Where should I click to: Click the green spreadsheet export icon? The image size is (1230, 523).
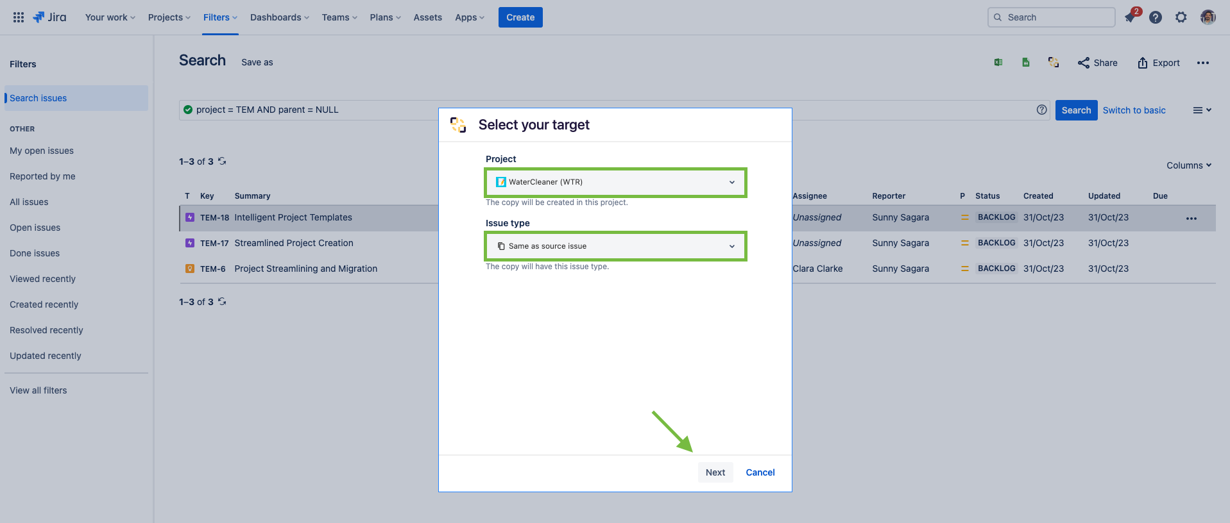point(1026,62)
